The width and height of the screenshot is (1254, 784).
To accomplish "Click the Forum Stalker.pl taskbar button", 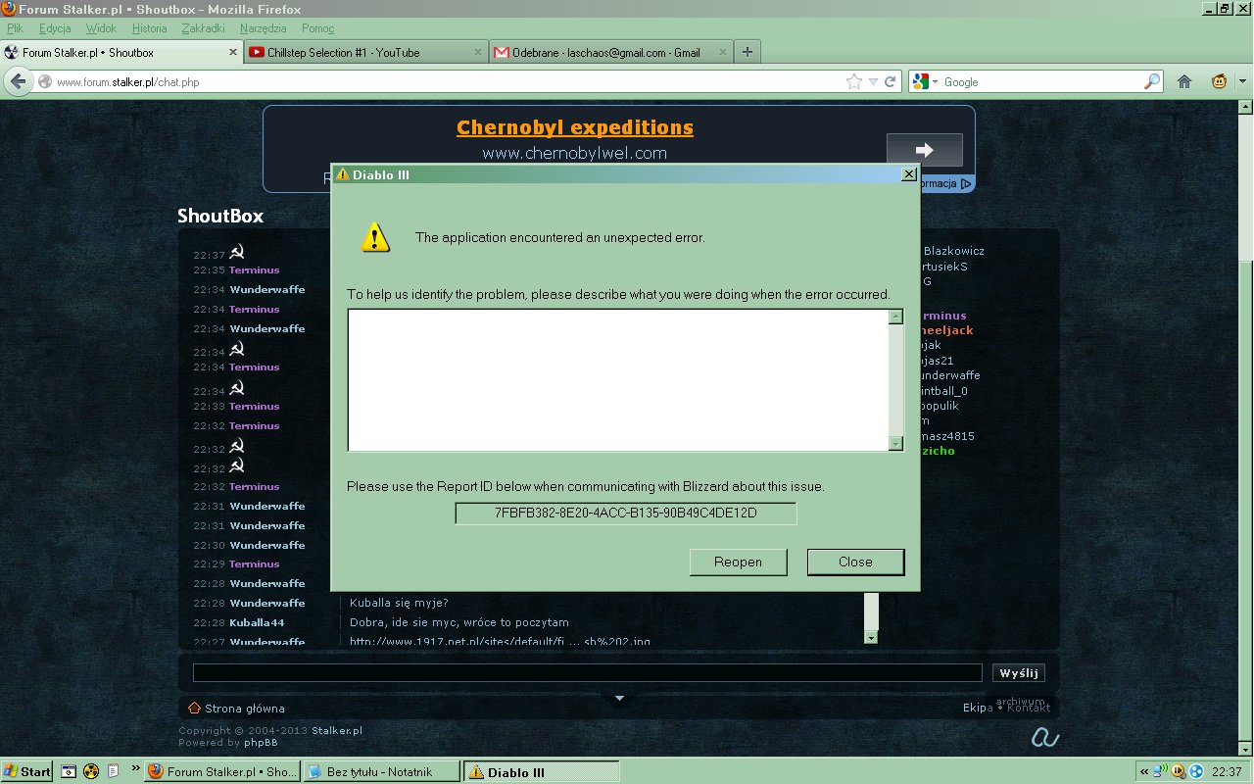I will click(x=221, y=772).
